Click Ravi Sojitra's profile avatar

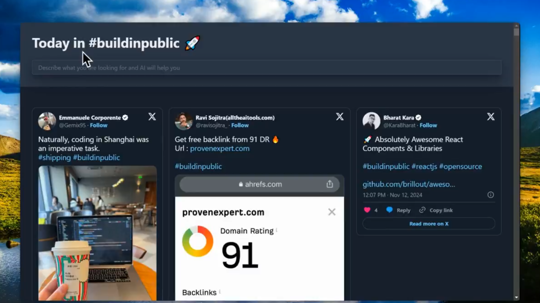183,121
